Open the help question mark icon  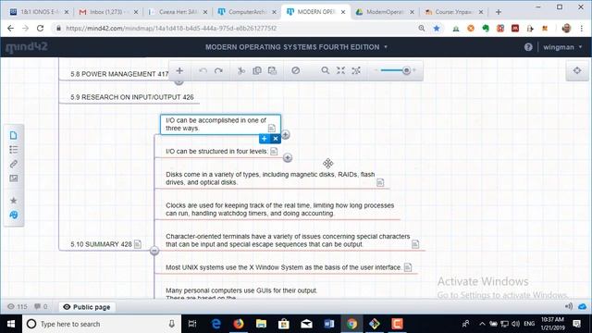528,47
